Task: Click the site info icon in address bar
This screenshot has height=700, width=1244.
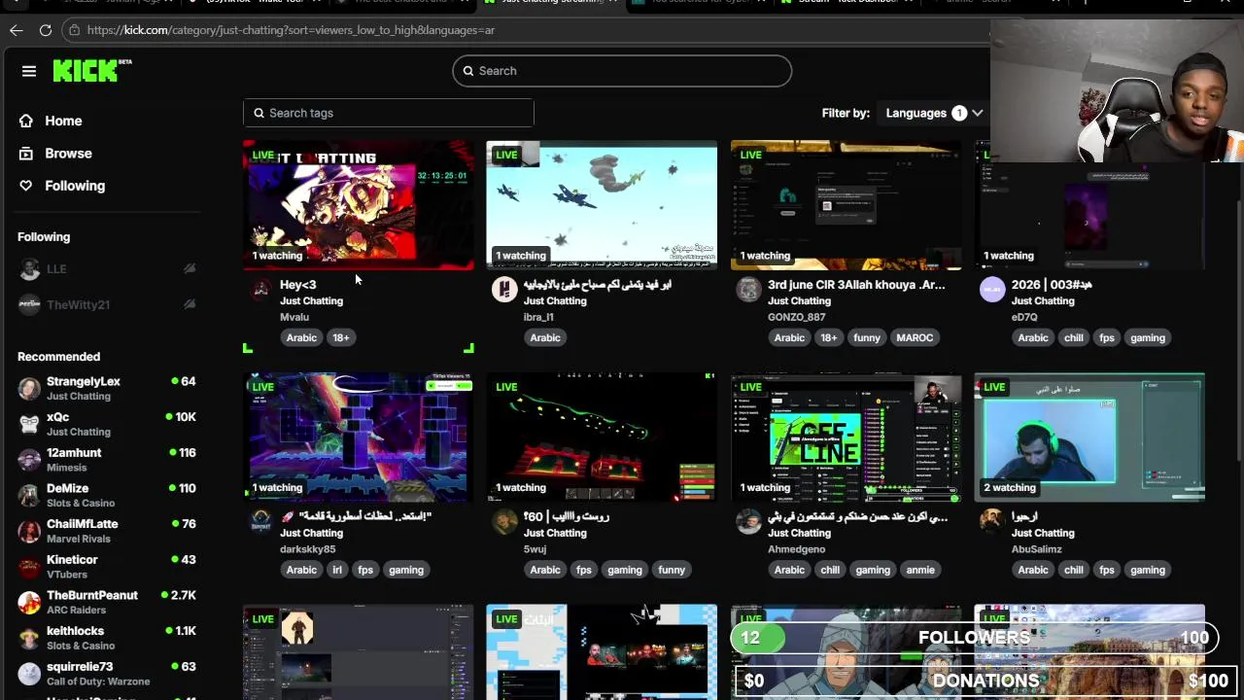Action: tap(75, 30)
